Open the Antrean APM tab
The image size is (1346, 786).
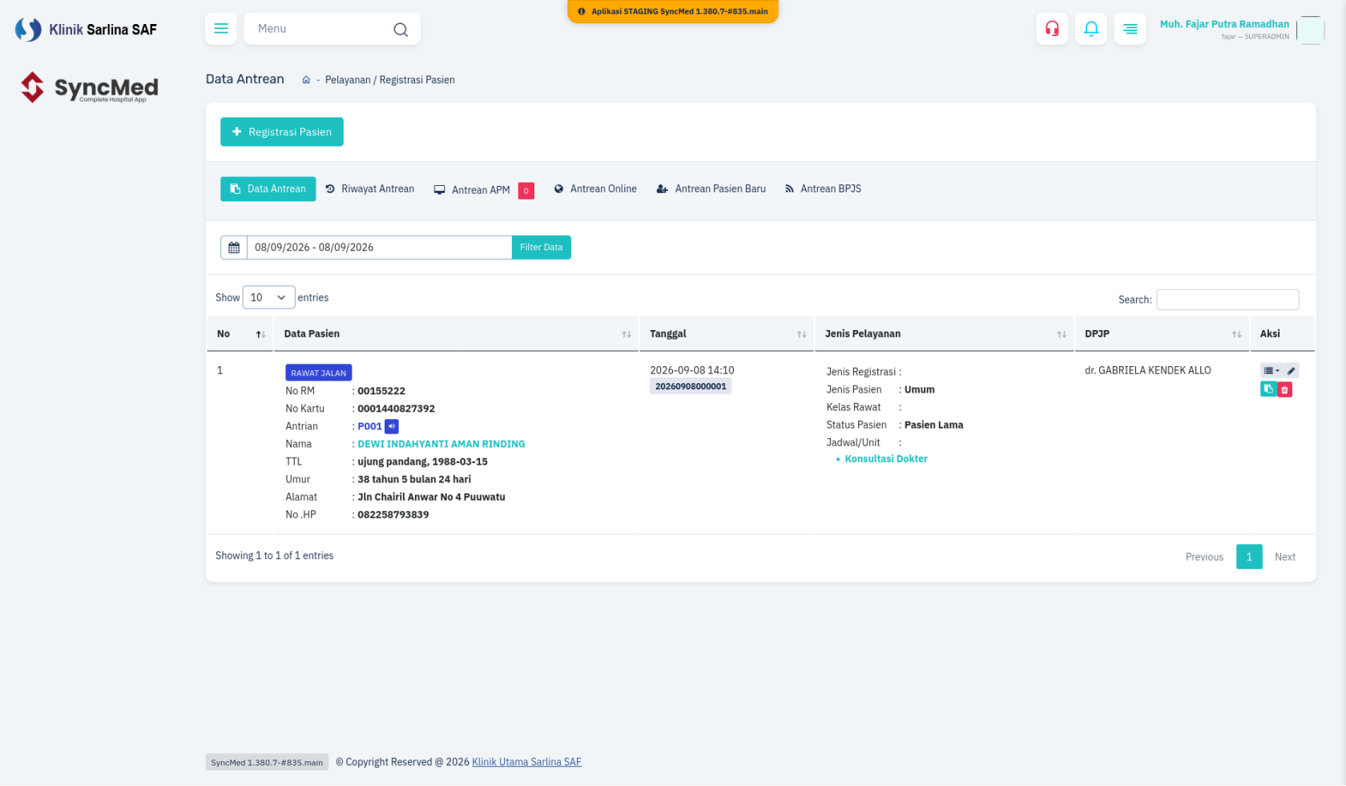click(x=484, y=190)
